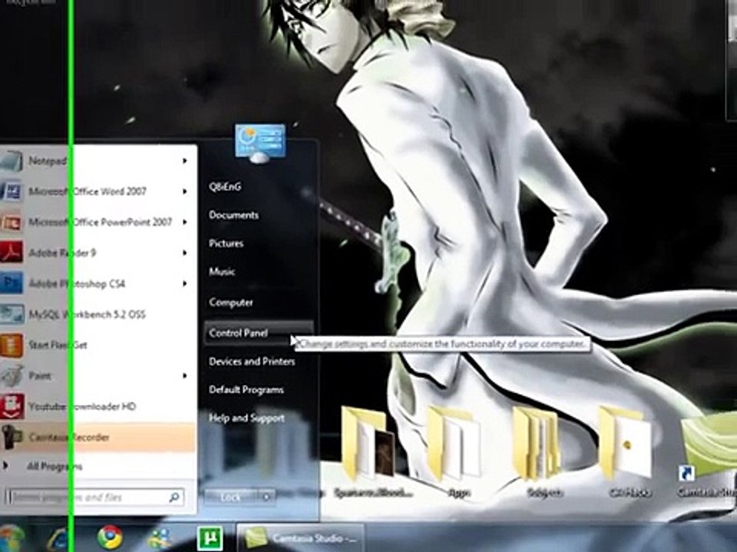737x552 pixels.
Task: Click the search magnifier icon
Action: point(174,497)
